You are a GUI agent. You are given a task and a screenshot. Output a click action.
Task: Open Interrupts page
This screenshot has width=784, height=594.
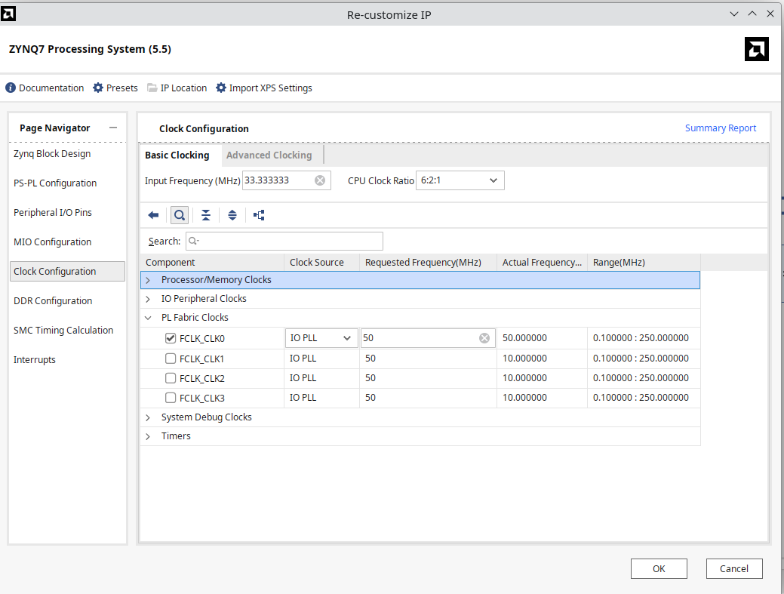coord(35,360)
